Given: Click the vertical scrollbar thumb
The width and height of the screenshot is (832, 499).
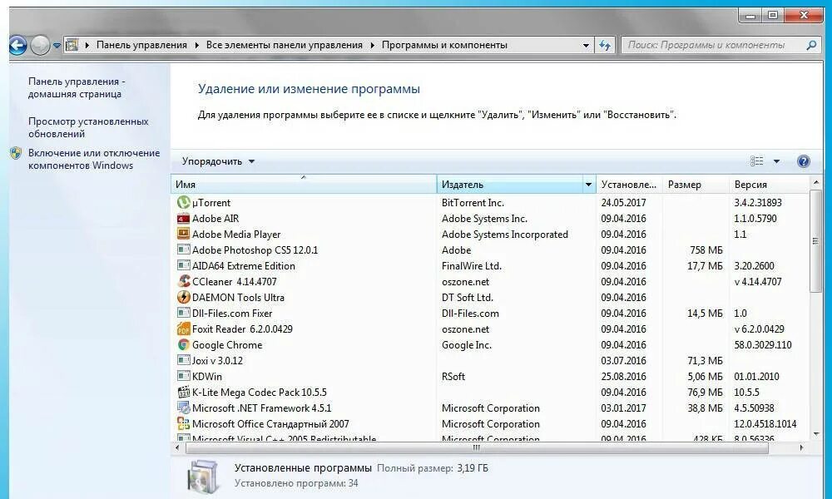Looking at the screenshot, I should (815, 240).
